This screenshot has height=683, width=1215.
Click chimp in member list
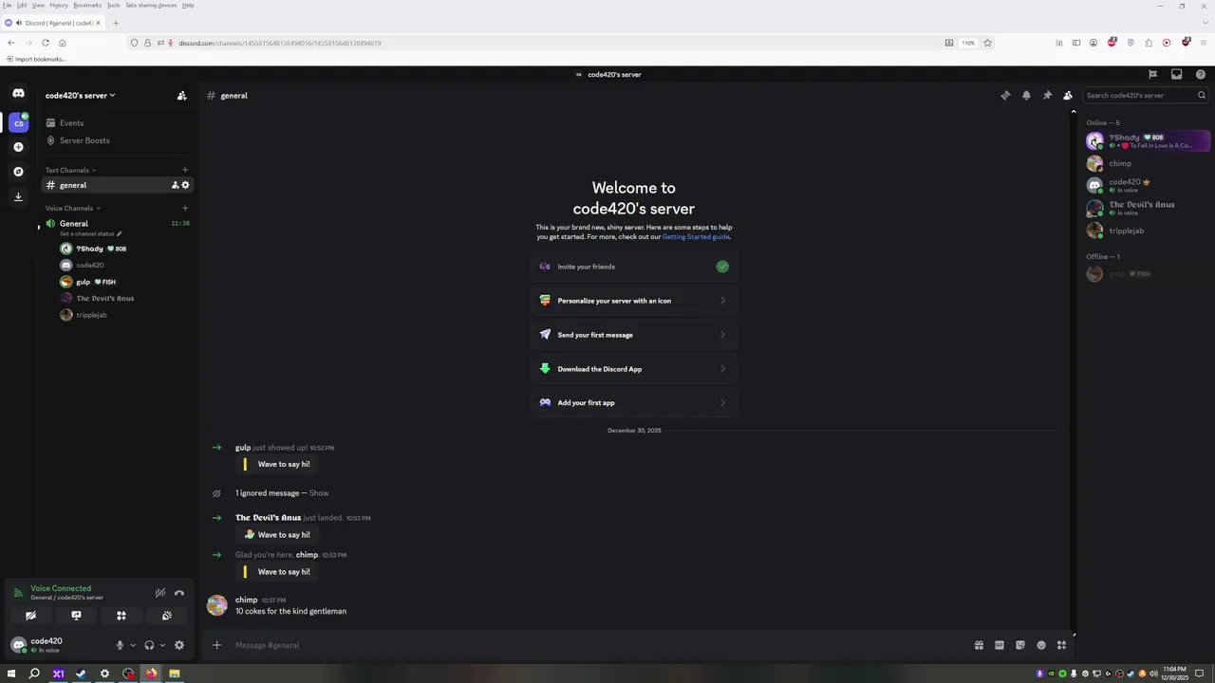coord(1147,163)
